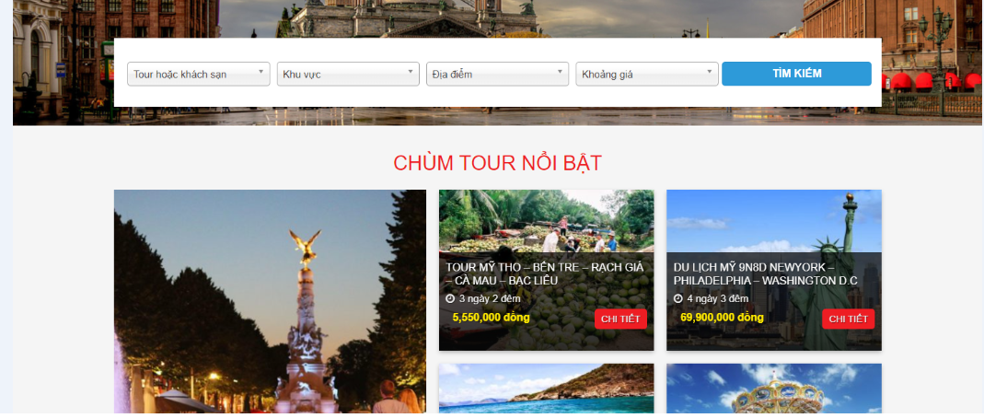Open Tour Mỹ Tho – Bến Tre title link
Viewport: 984px width, 418px height.
tap(545, 273)
